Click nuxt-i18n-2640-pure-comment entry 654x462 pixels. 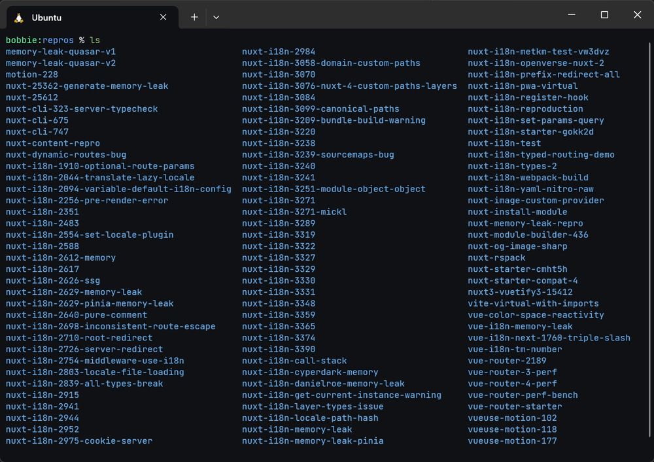(77, 315)
